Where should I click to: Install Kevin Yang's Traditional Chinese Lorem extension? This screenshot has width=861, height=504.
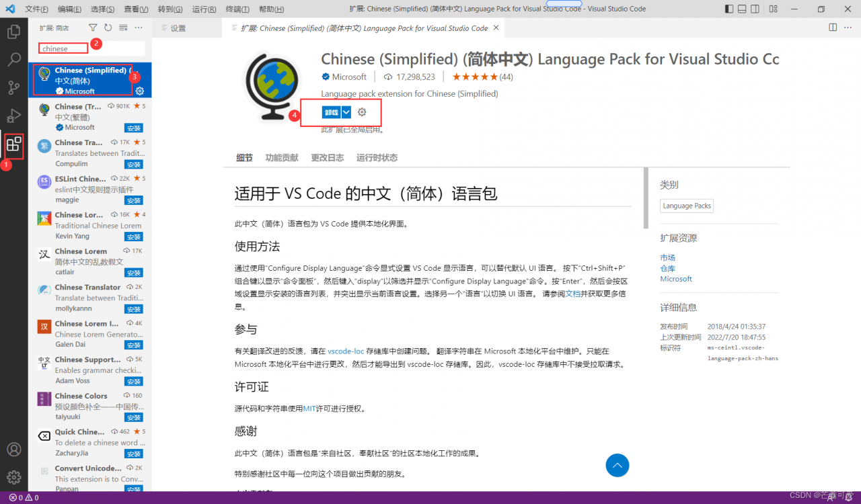click(134, 237)
